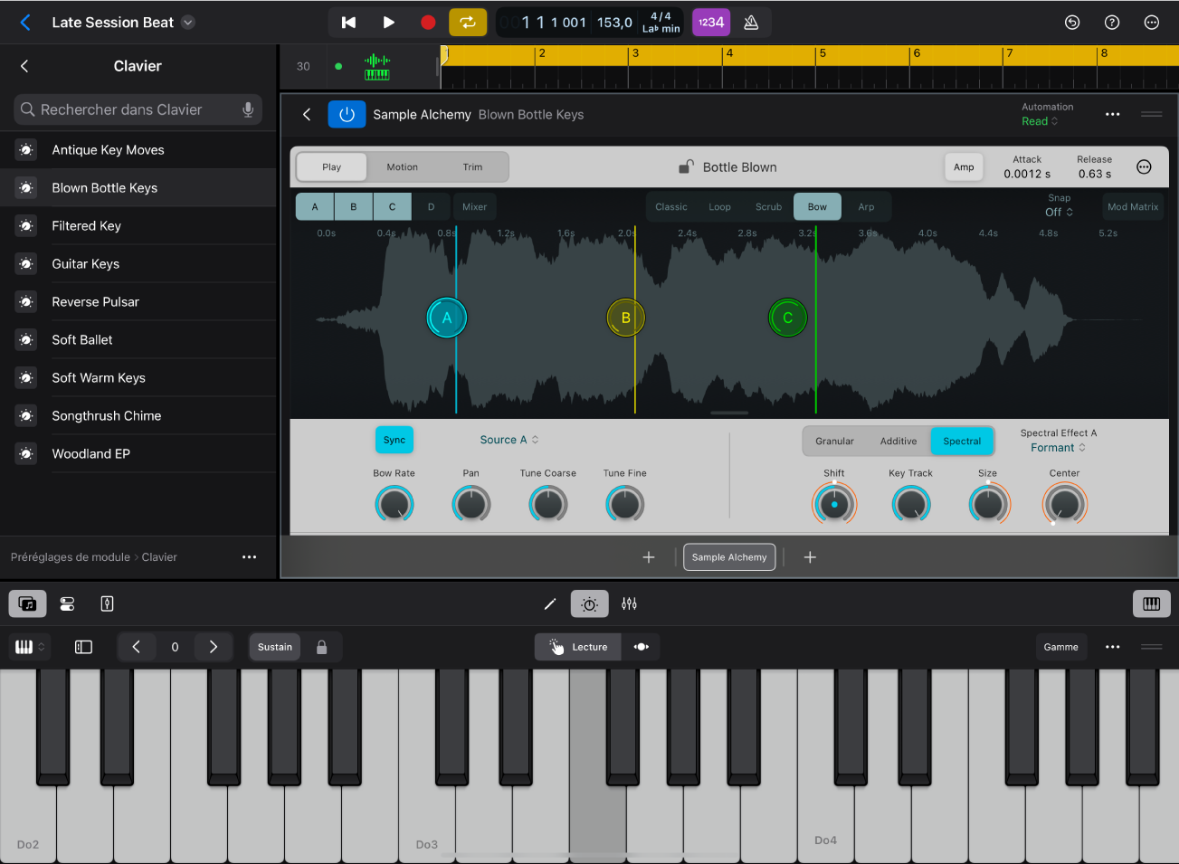Screen dimensions: 1179x864
Task: Switch to the Play tab
Action: coord(332,167)
